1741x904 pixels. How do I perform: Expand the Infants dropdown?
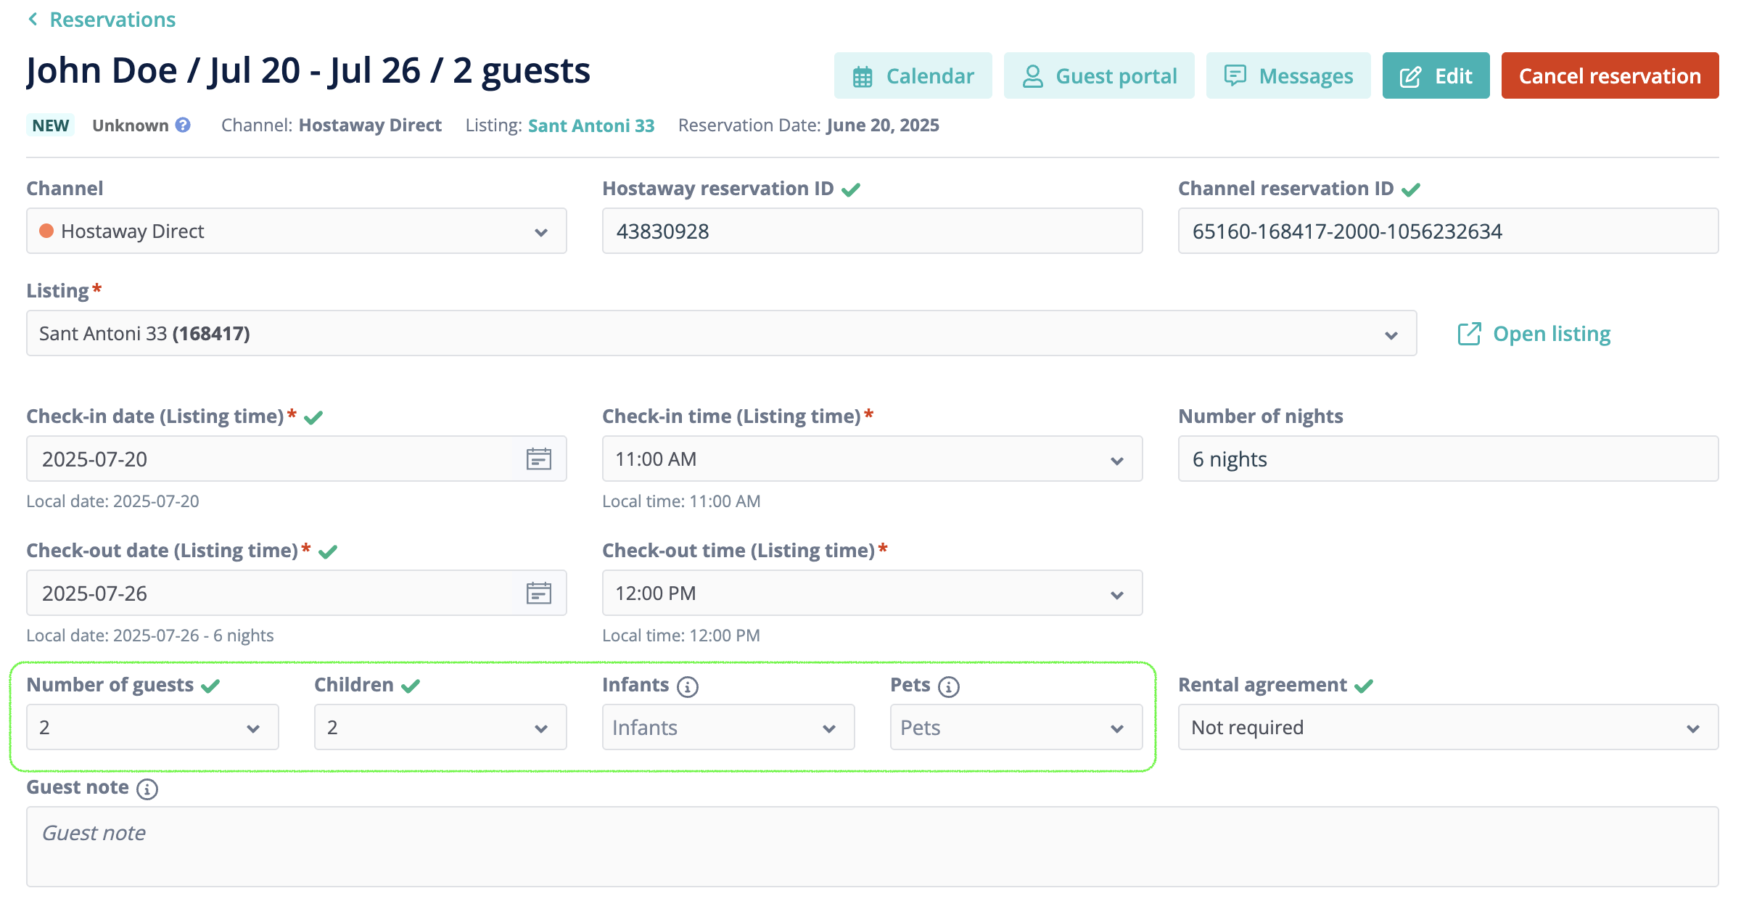point(728,727)
